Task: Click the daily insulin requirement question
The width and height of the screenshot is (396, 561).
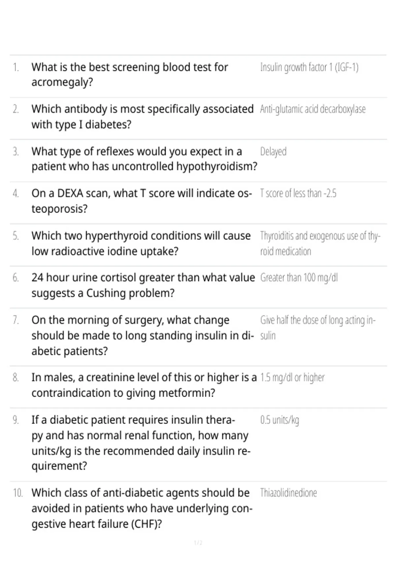Action: 141,443
